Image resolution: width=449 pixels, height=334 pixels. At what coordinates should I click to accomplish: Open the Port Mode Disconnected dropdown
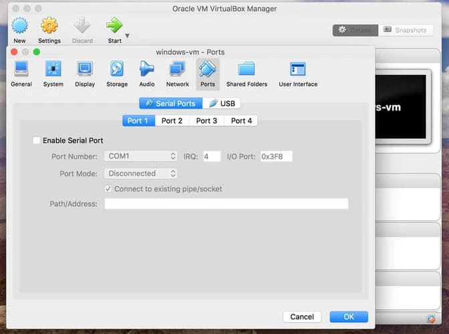pos(140,174)
